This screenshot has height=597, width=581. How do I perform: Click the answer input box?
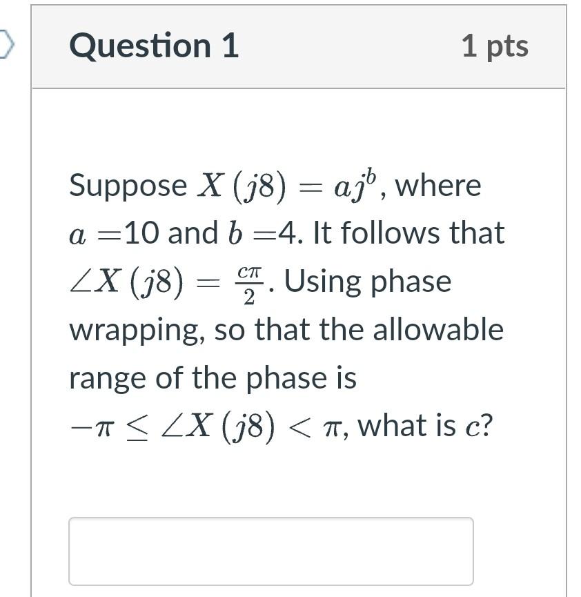pyautogui.click(x=270, y=551)
